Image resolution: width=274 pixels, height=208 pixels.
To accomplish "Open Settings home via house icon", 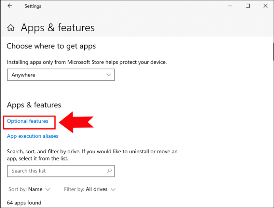I will (11, 28).
